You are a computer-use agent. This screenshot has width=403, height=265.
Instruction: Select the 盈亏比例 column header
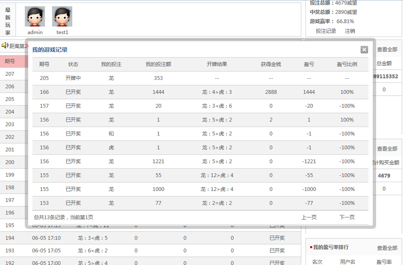[347, 64]
